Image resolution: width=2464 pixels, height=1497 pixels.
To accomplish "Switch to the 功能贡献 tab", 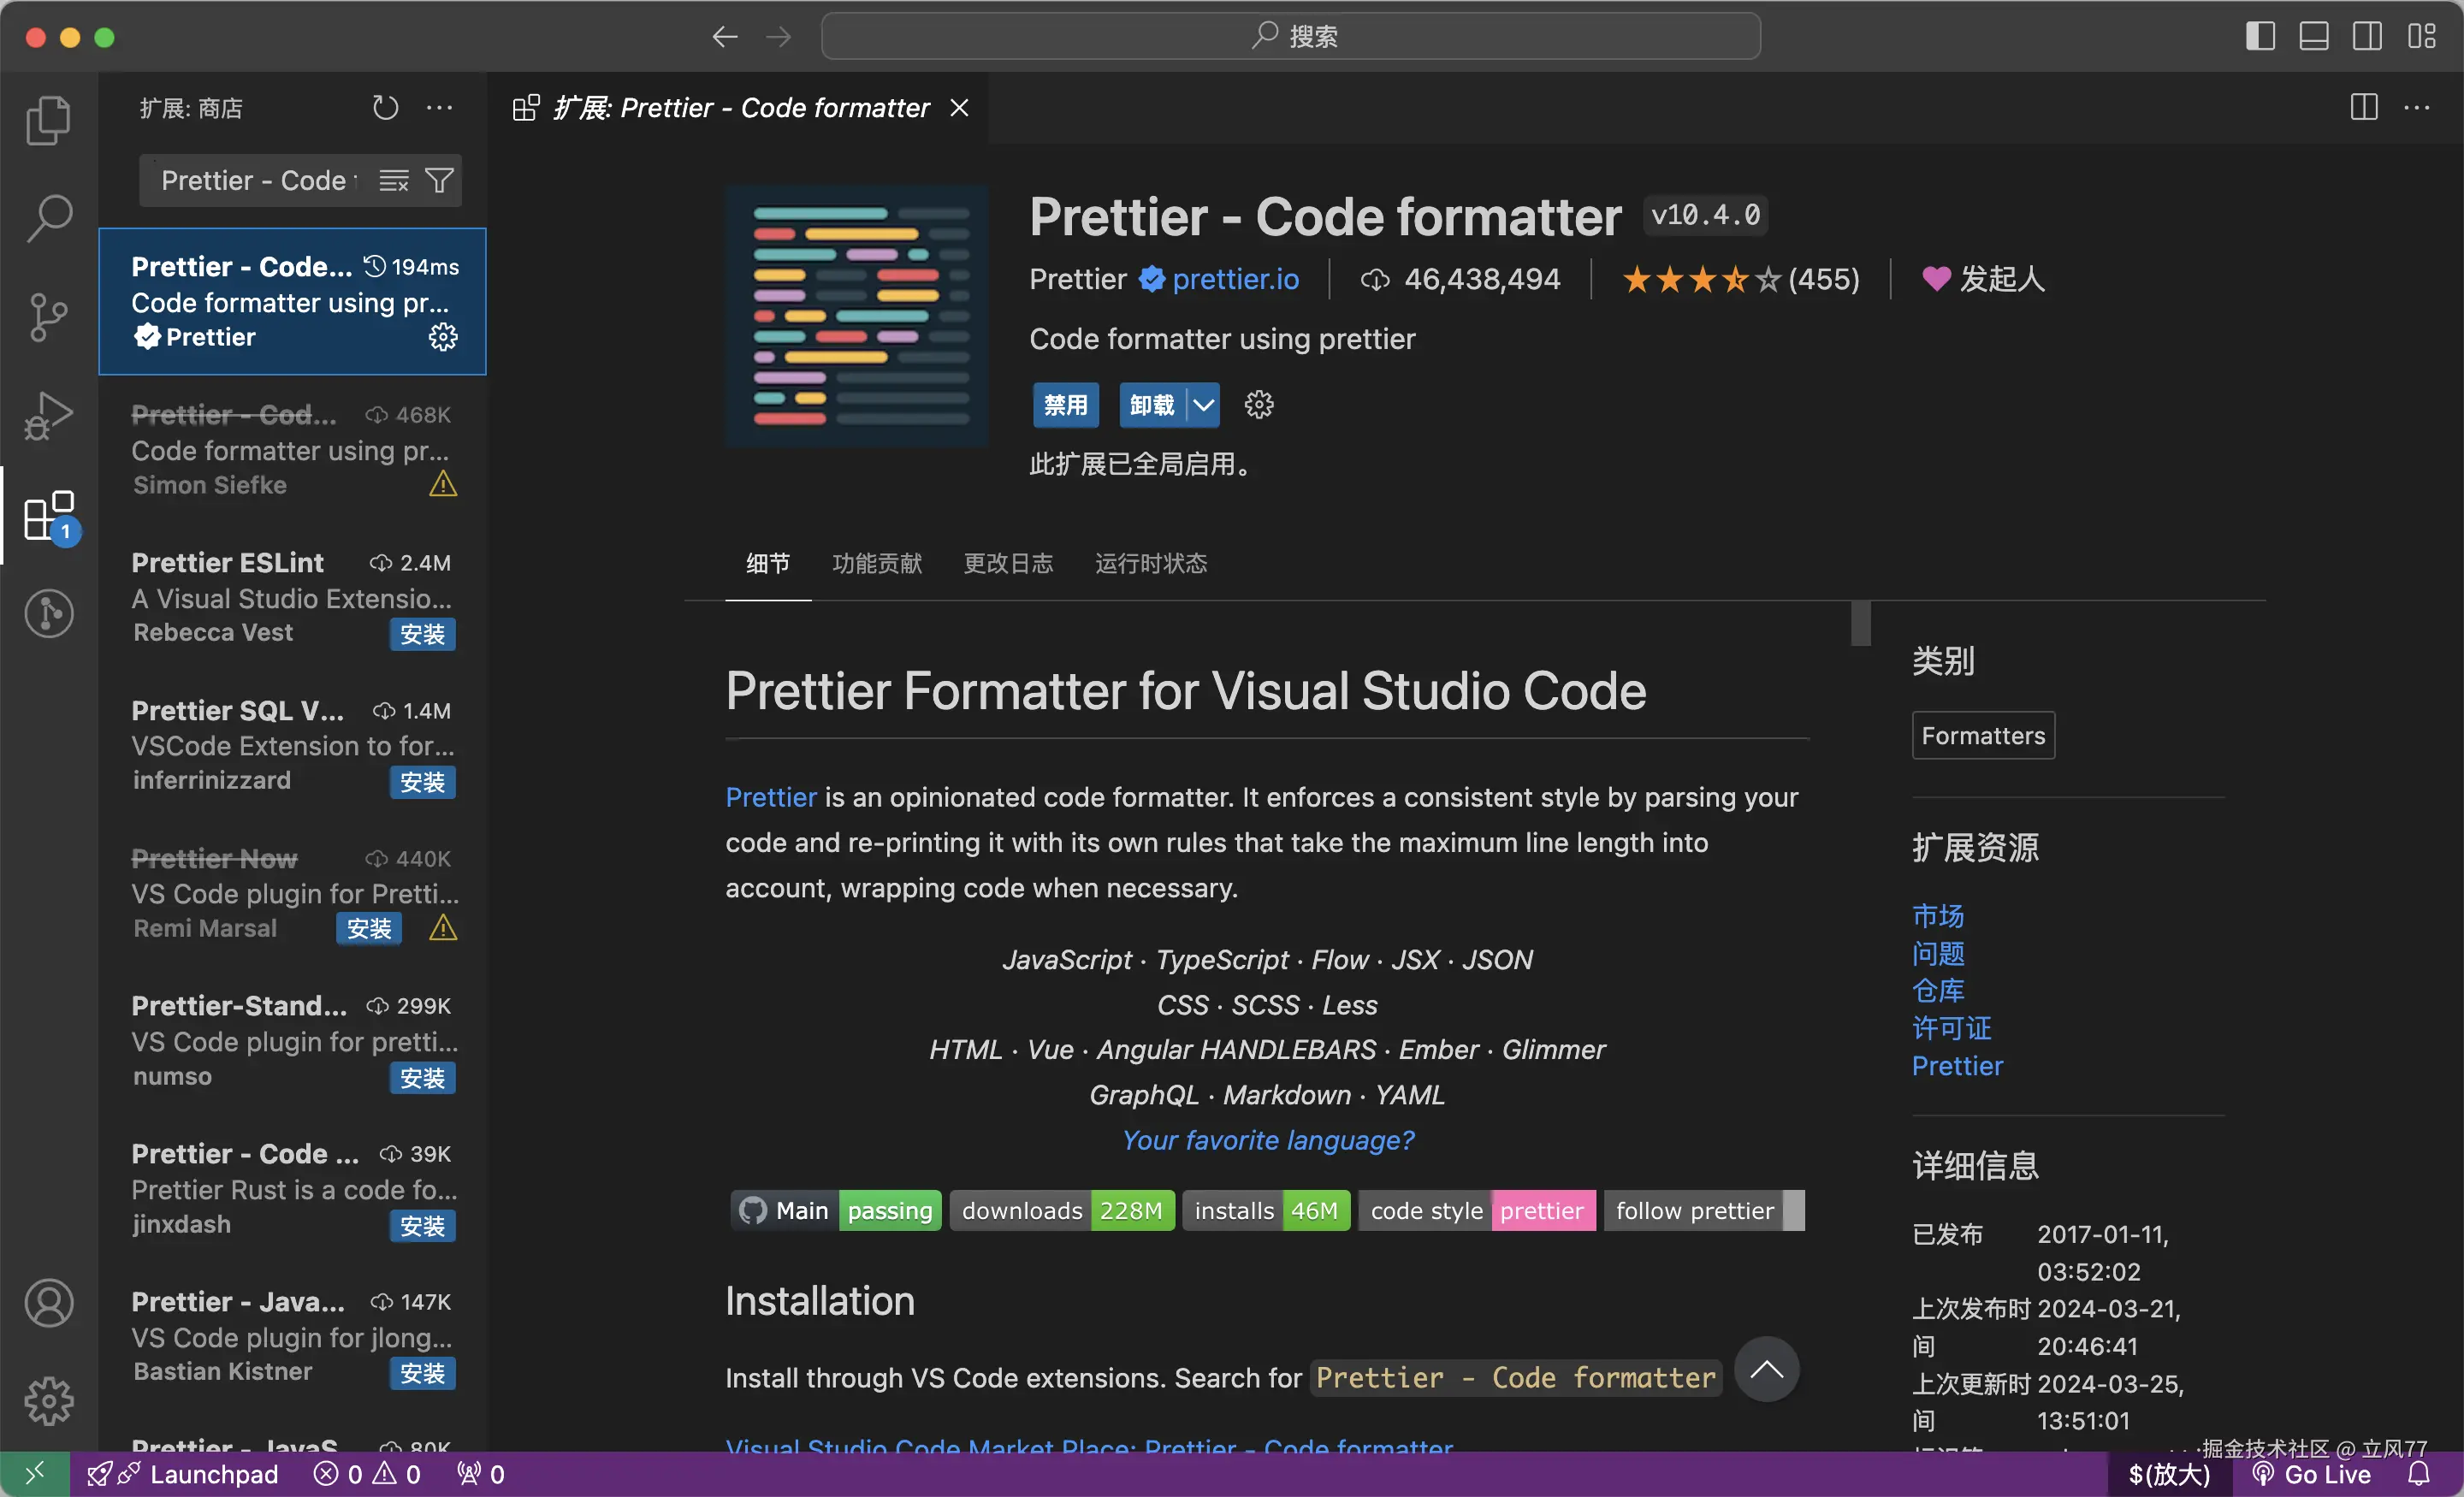I will (877, 564).
